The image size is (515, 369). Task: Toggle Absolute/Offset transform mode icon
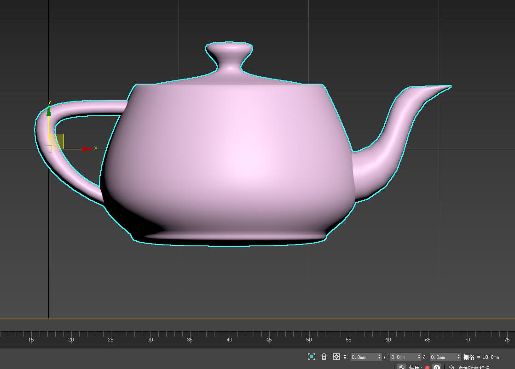point(336,357)
